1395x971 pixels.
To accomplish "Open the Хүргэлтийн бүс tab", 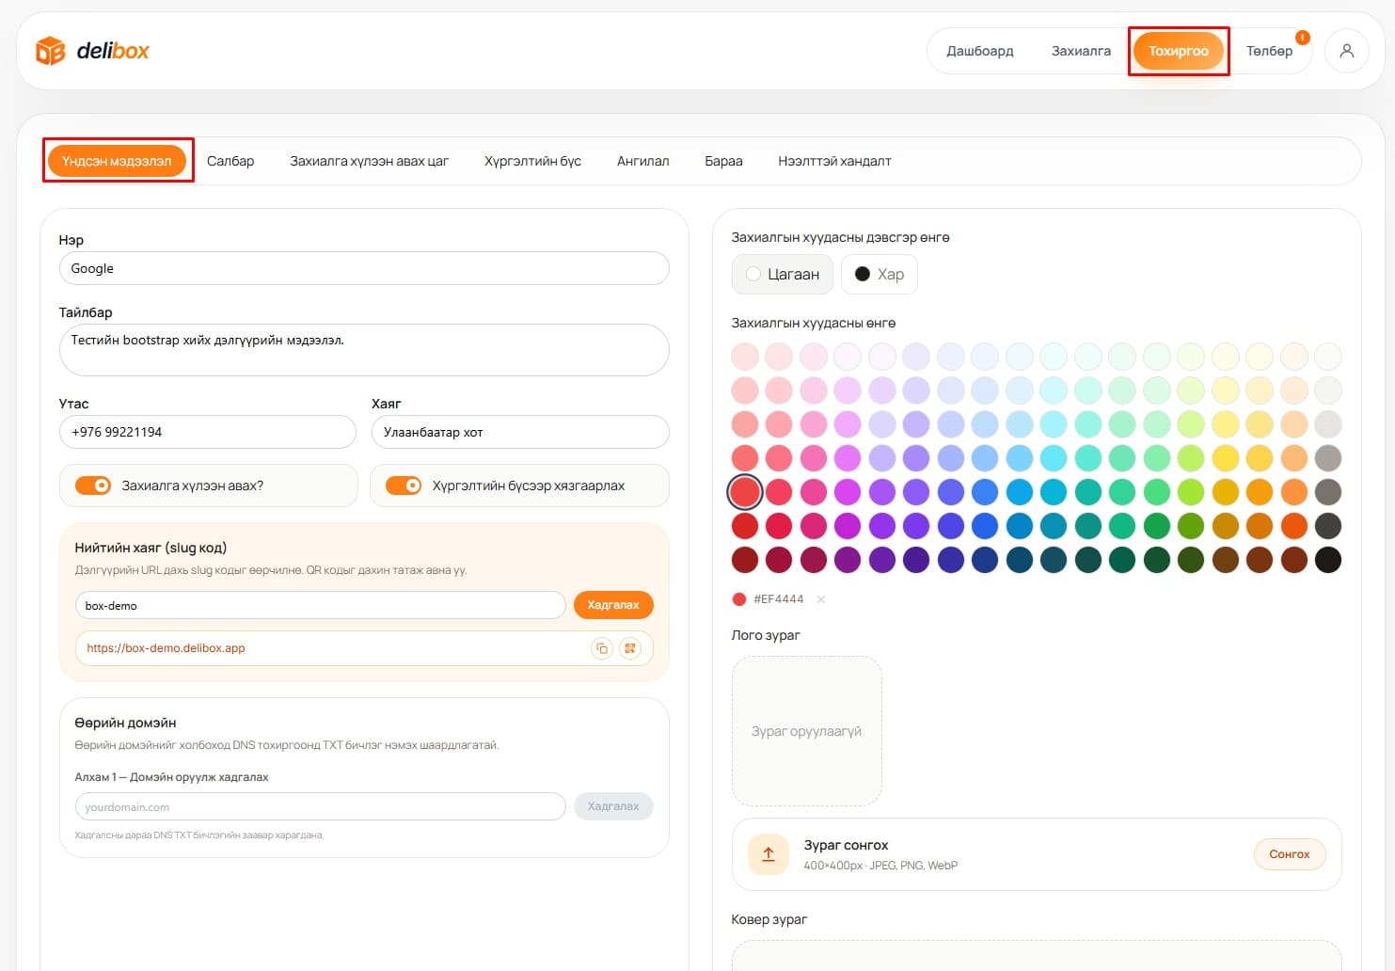I will [x=532, y=161].
